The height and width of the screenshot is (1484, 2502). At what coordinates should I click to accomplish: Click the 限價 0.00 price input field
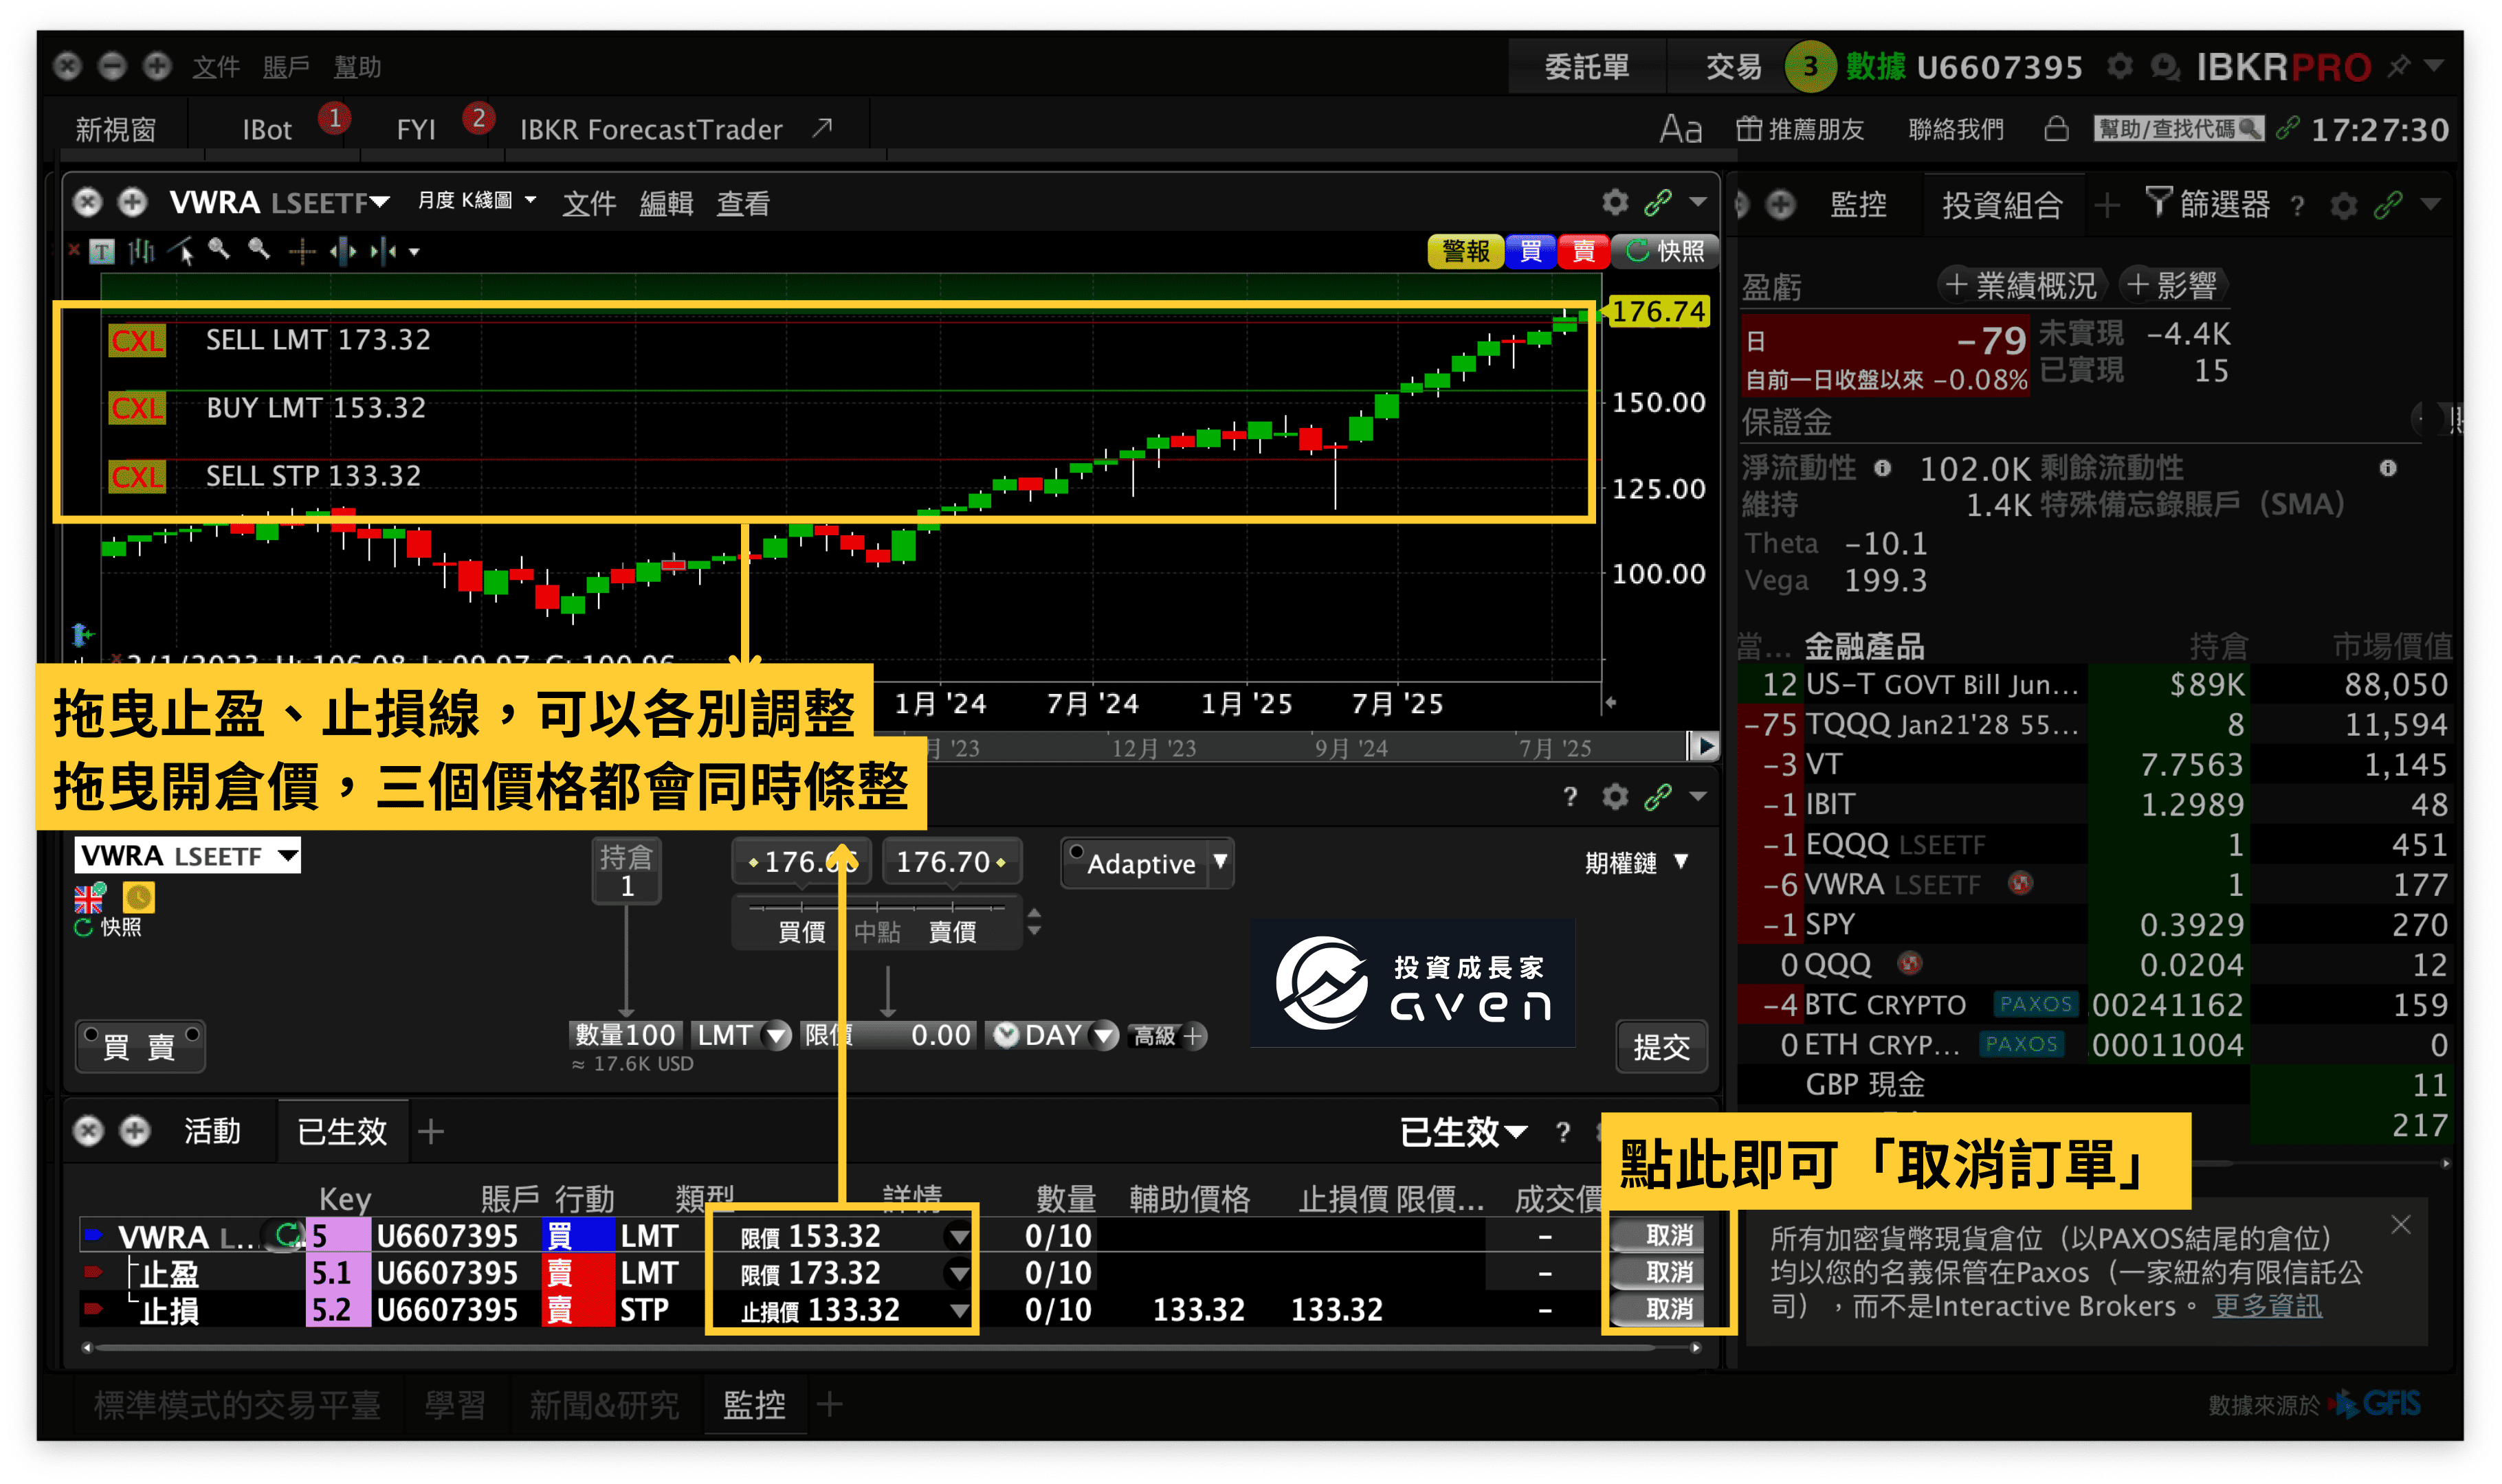coord(890,1036)
